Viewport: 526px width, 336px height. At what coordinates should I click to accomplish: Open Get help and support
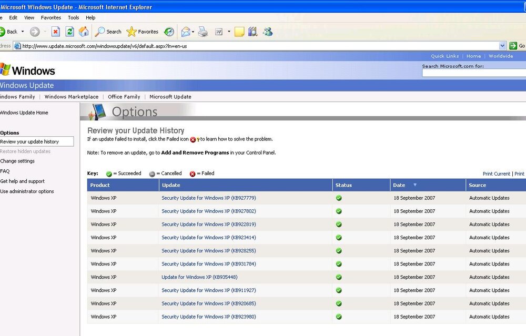[23, 181]
